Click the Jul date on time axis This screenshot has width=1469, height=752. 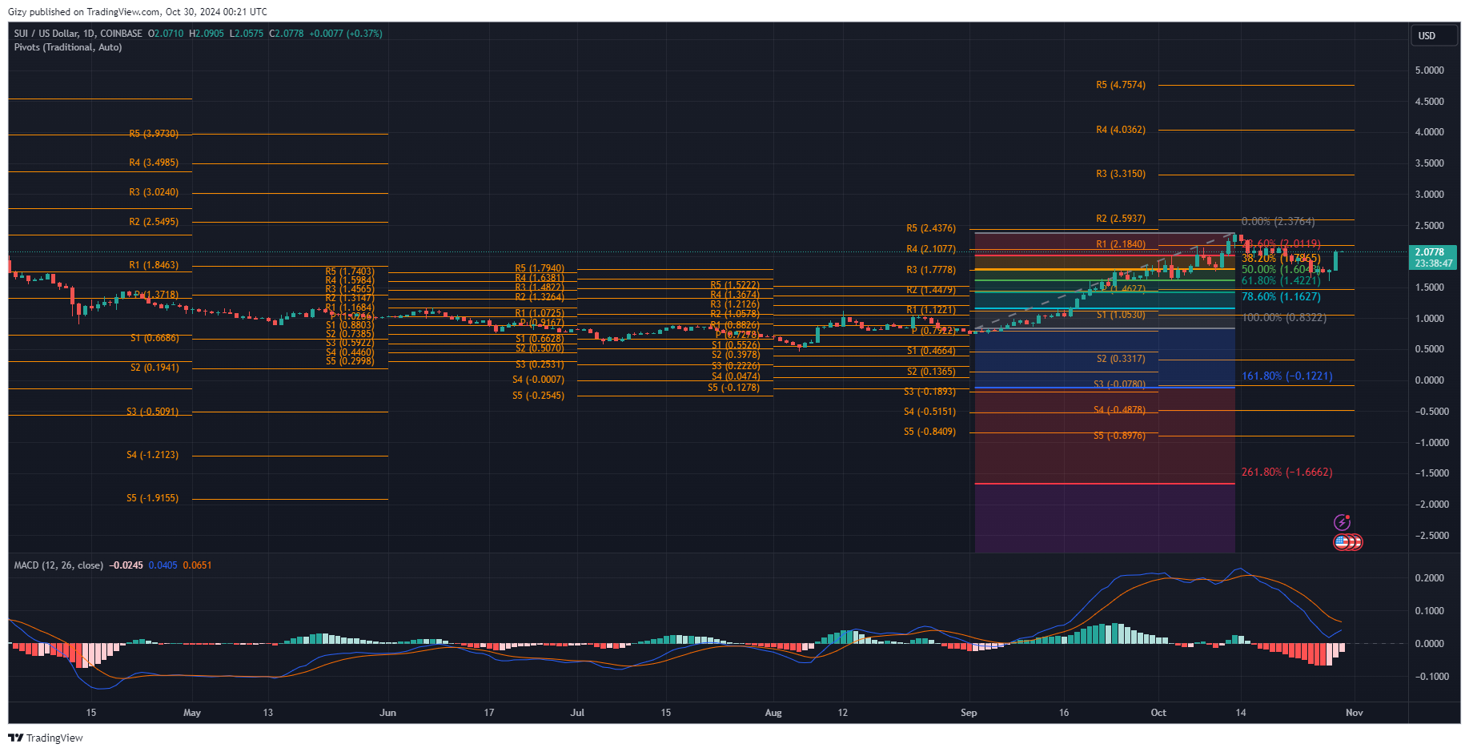pos(577,713)
